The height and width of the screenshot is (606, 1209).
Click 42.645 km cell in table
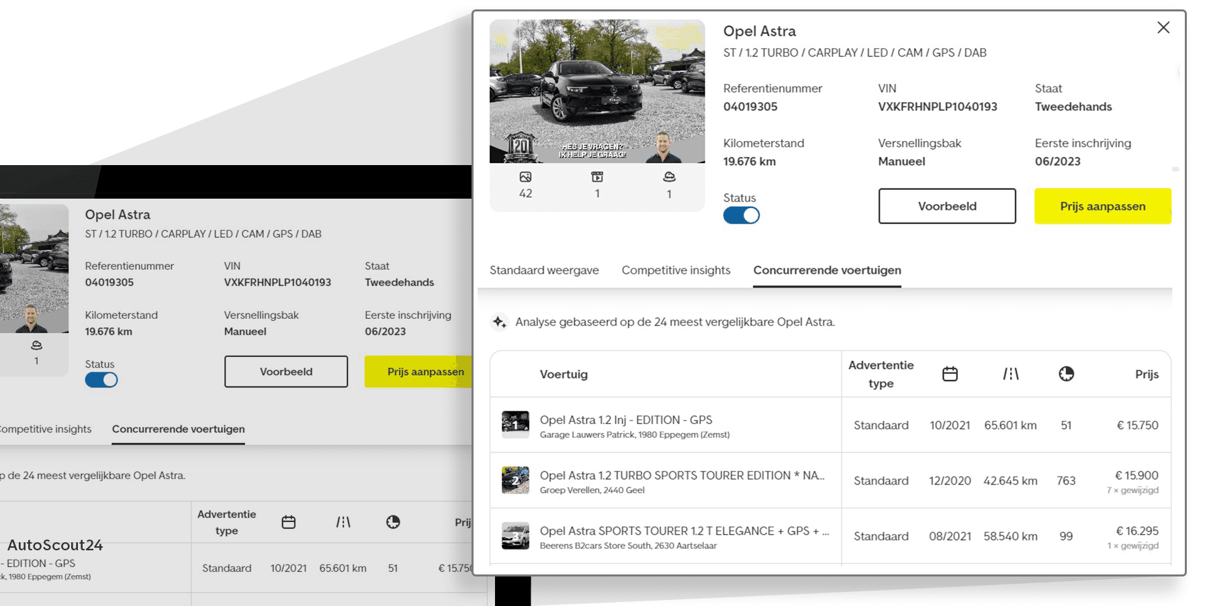pyautogui.click(x=1010, y=481)
